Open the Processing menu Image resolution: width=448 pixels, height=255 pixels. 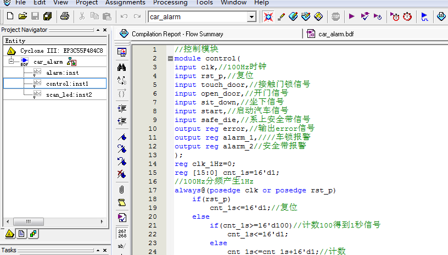(170, 3)
